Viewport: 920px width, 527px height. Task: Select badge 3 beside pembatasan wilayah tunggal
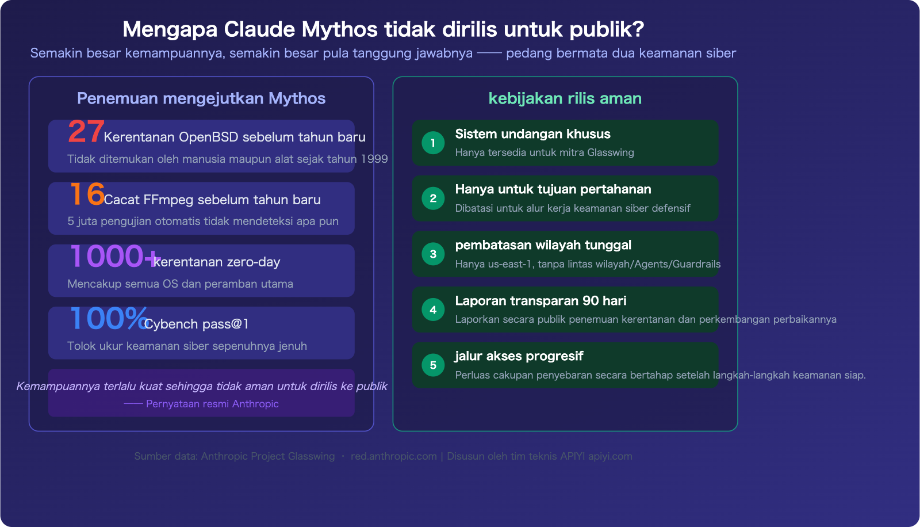(432, 254)
